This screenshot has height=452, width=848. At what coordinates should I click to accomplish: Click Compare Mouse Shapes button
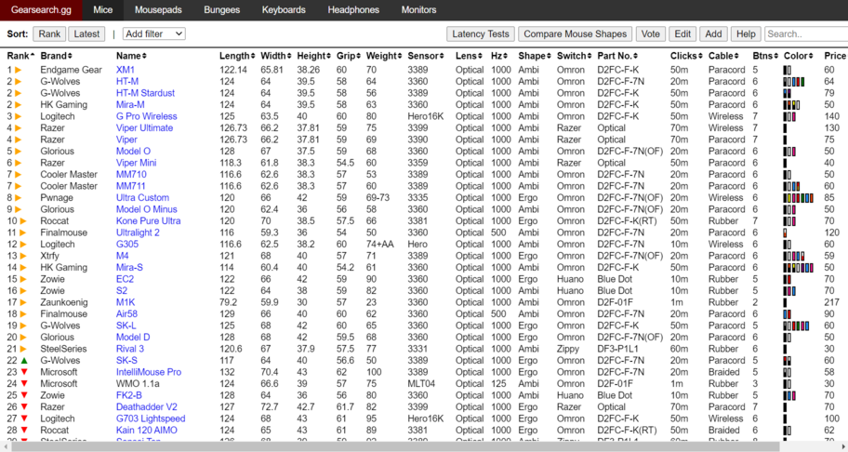(x=575, y=34)
